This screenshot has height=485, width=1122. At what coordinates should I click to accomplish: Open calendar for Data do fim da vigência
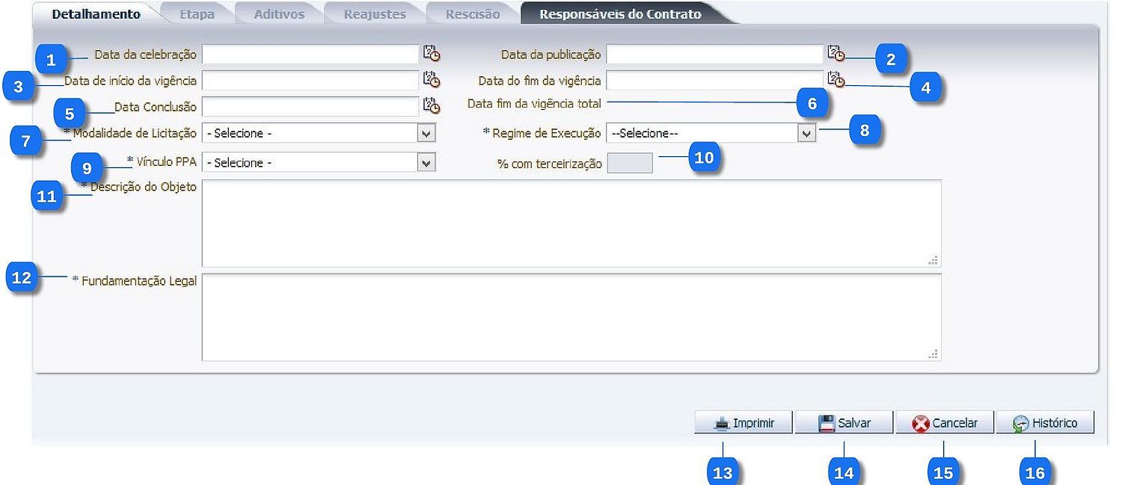[836, 80]
